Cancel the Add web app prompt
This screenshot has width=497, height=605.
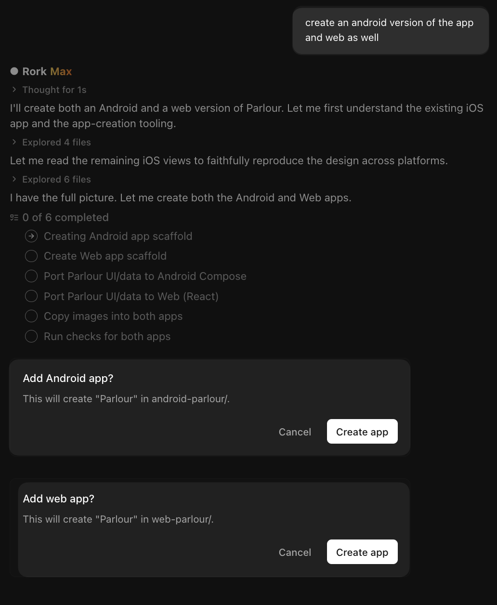(295, 552)
